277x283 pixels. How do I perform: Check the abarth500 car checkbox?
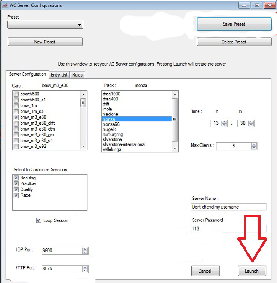16,94
